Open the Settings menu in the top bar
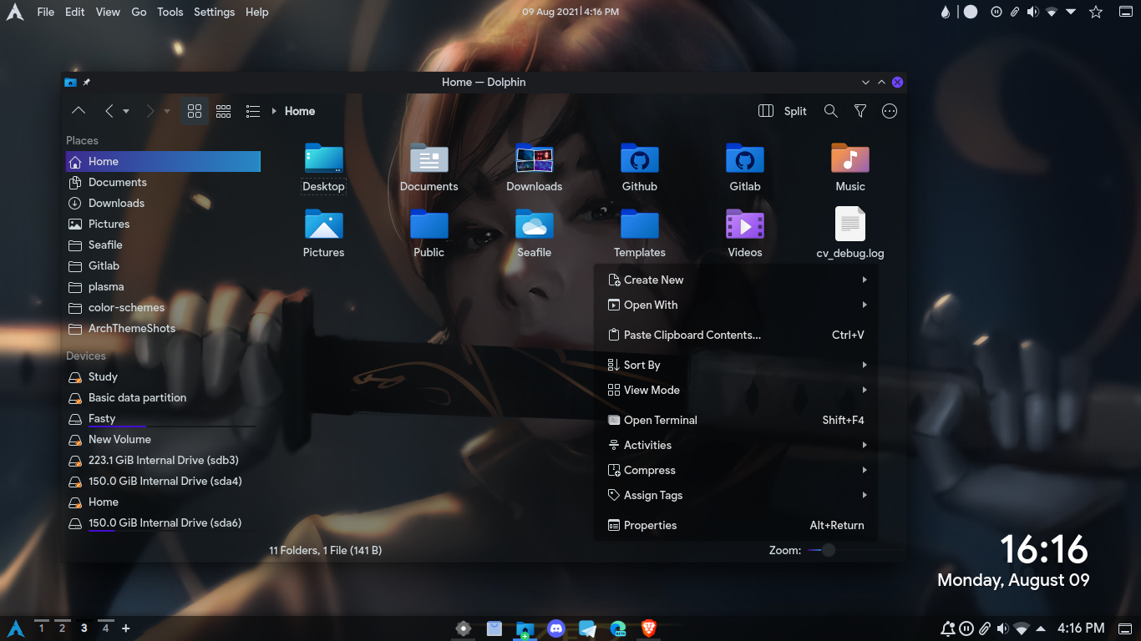The width and height of the screenshot is (1141, 641). coord(214,12)
